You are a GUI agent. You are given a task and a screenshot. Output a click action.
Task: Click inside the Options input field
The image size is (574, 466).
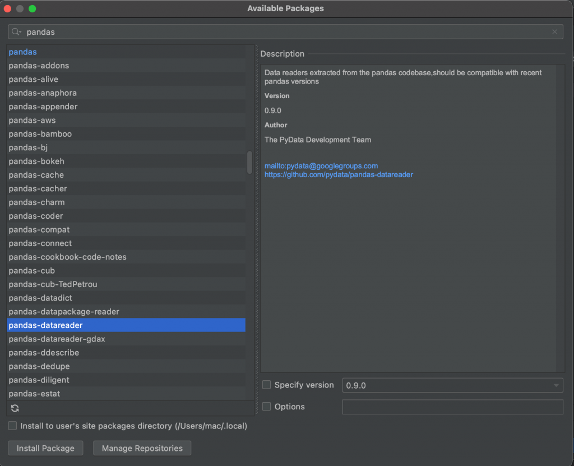point(452,407)
